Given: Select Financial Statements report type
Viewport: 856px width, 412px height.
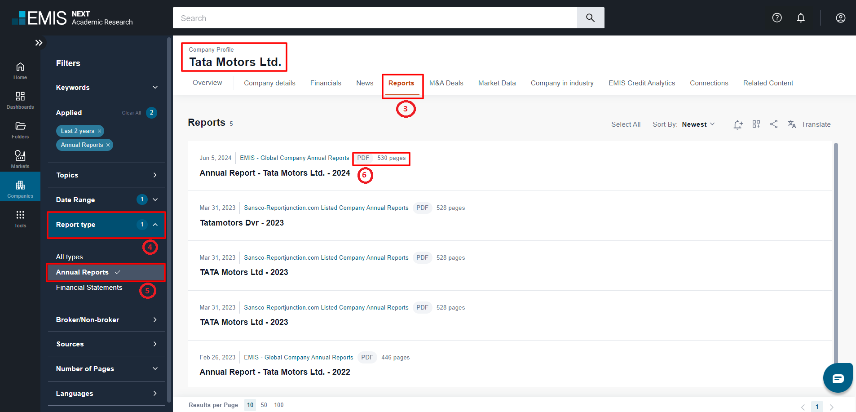Looking at the screenshot, I should pos(89,288).
